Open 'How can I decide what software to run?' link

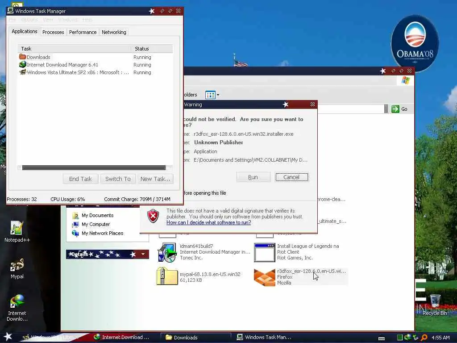[x=209, y=222]
